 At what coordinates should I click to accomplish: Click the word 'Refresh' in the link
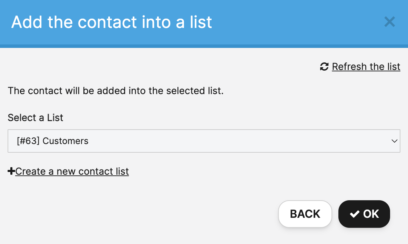click(x=349, y=67)
